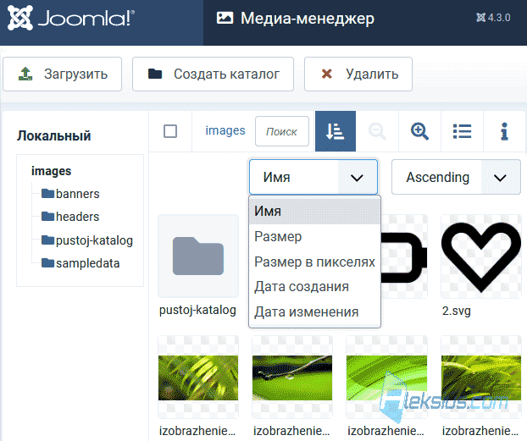Select the fourth izobrazhenie grass image

coord(481,378)
